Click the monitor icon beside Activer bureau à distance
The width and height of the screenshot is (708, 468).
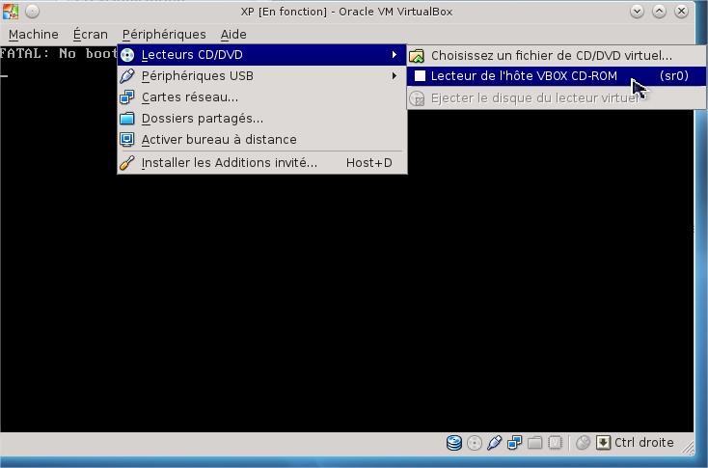127,140
